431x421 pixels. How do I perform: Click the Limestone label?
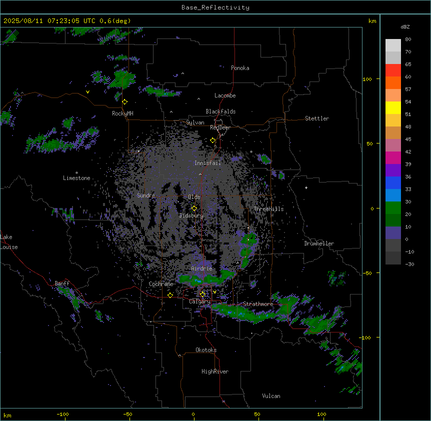(x=76, y=178)
